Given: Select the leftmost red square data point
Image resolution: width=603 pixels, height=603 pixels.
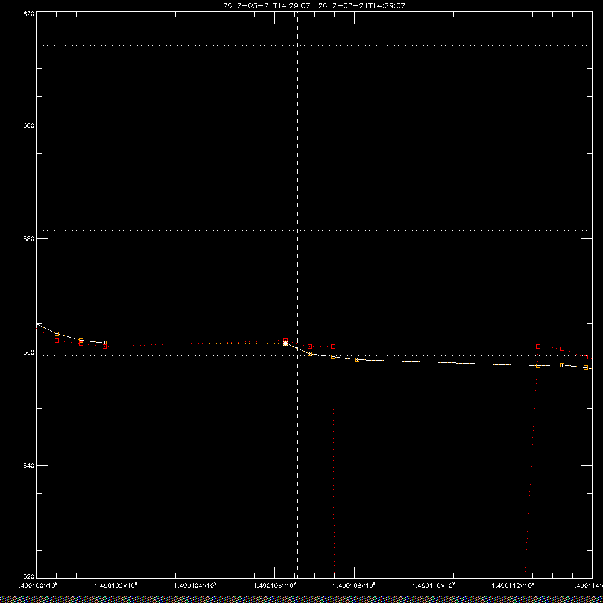Looking at the screenshot, I should pyautogui.click(x=57, y=340).
